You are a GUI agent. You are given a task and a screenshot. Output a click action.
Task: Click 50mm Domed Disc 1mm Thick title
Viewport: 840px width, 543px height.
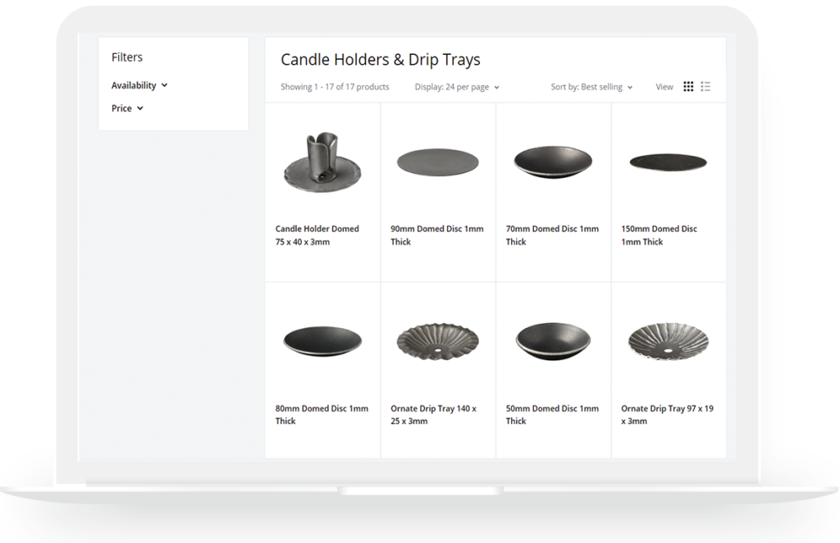click(x=552, y=414)
